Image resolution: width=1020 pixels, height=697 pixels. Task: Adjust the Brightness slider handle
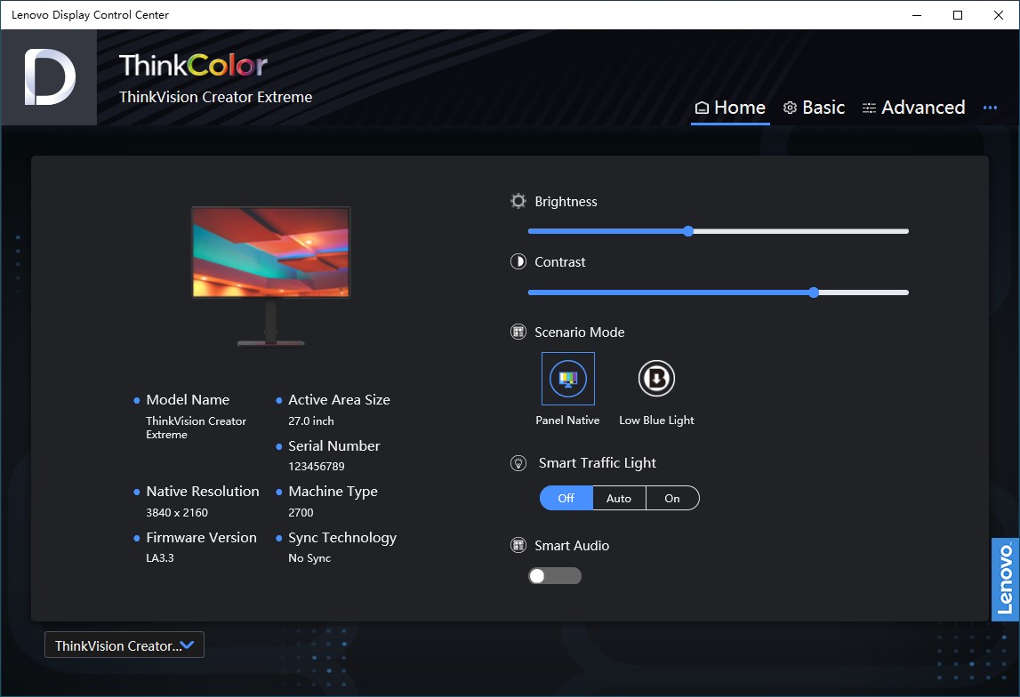pos(688,231)
